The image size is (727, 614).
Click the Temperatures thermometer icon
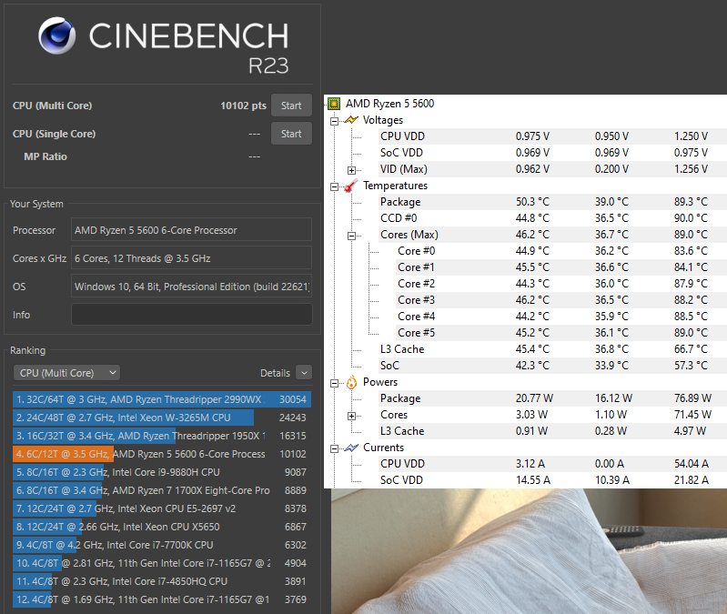click(351, 186)
